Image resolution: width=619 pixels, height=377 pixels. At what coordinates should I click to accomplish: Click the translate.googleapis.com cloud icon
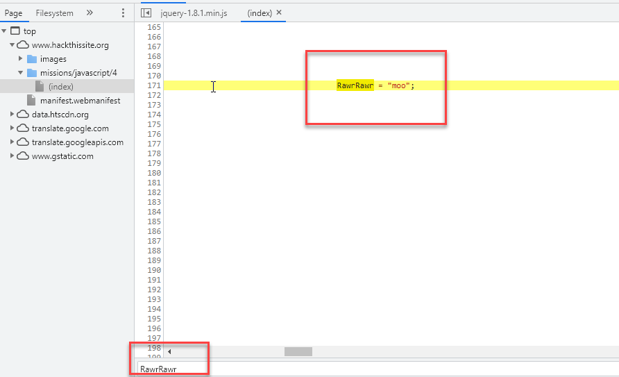tap(23, 142)
